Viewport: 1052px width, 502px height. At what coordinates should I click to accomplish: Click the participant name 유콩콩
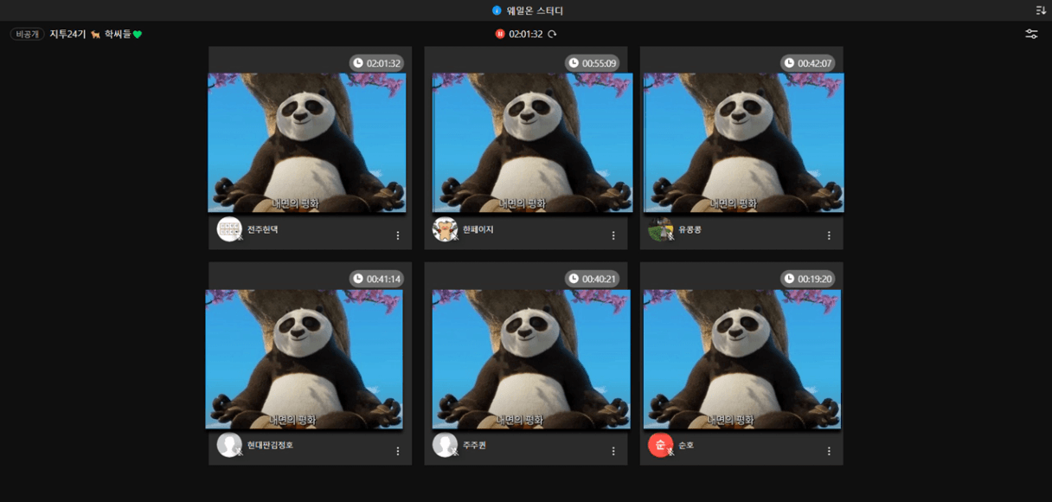click(x=690, y=229)
